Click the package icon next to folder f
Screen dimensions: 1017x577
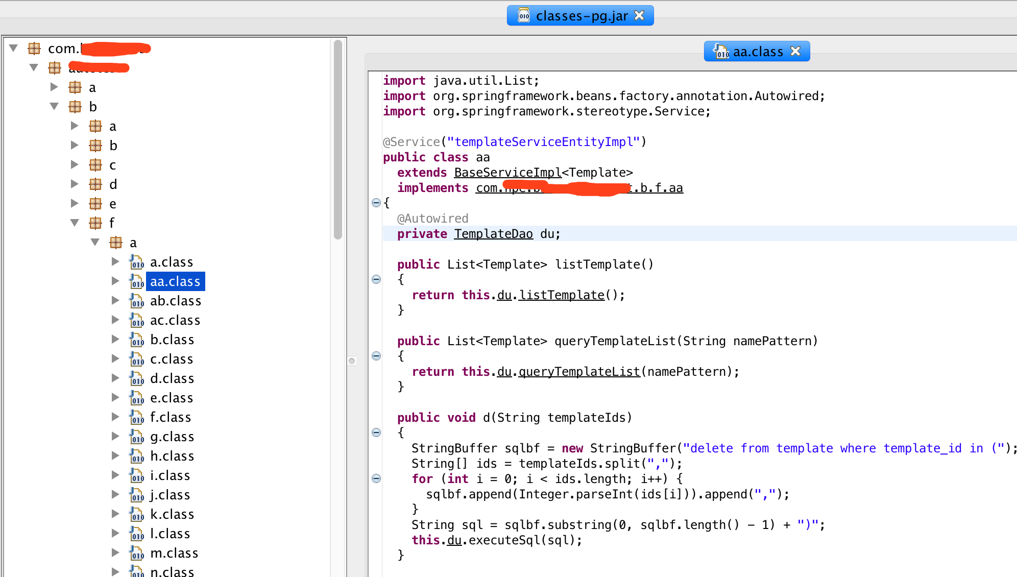[95, 223]
